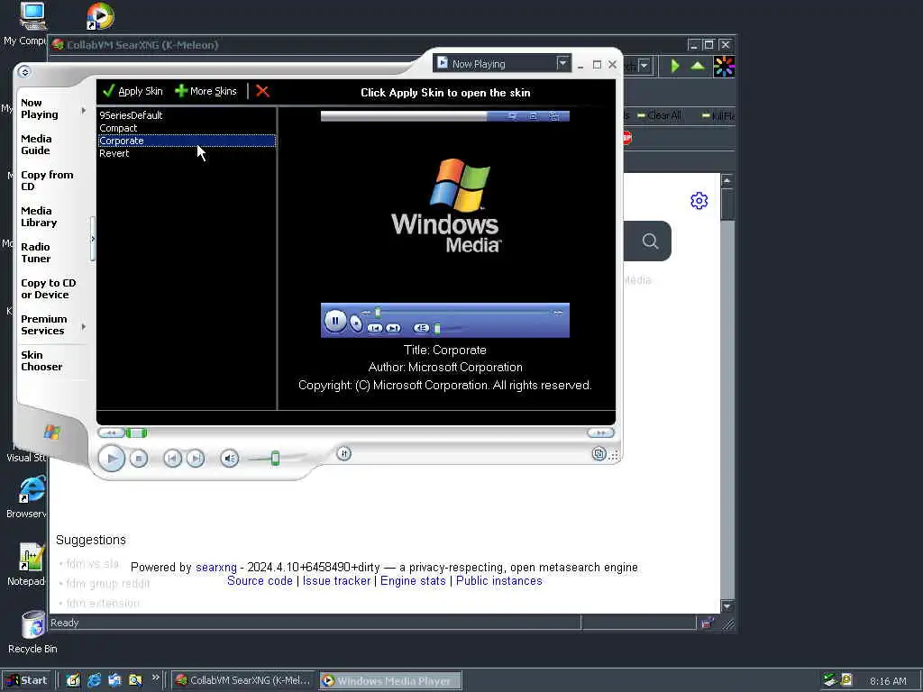This screenshot has width=923, height=692.
Task: Click the first quick launch icon
Action: (x=73, y=680)
